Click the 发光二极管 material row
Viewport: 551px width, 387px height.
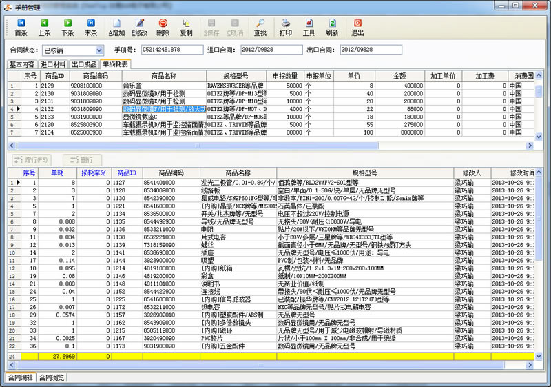click(x=271, y=183)
